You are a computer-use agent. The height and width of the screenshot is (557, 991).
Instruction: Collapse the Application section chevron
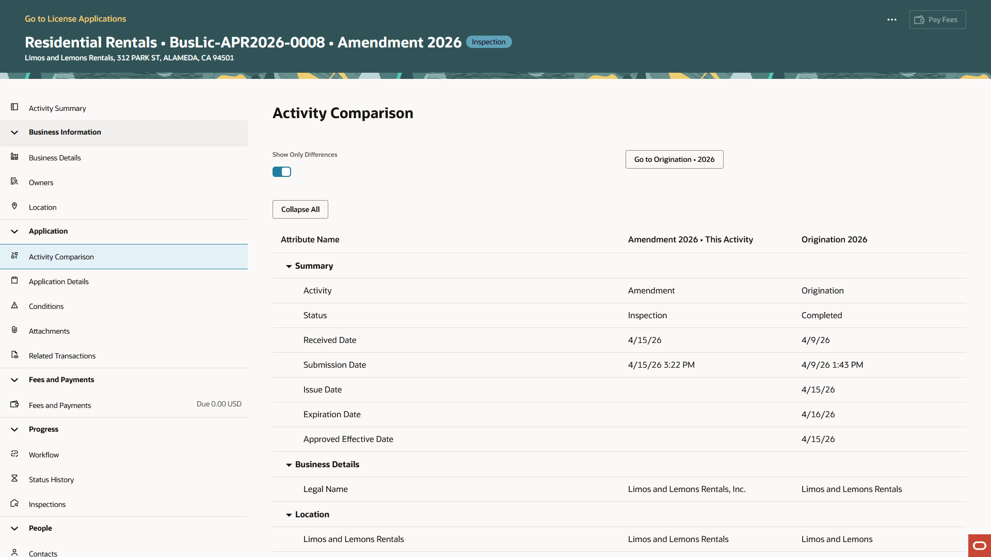tap(14, 232)
